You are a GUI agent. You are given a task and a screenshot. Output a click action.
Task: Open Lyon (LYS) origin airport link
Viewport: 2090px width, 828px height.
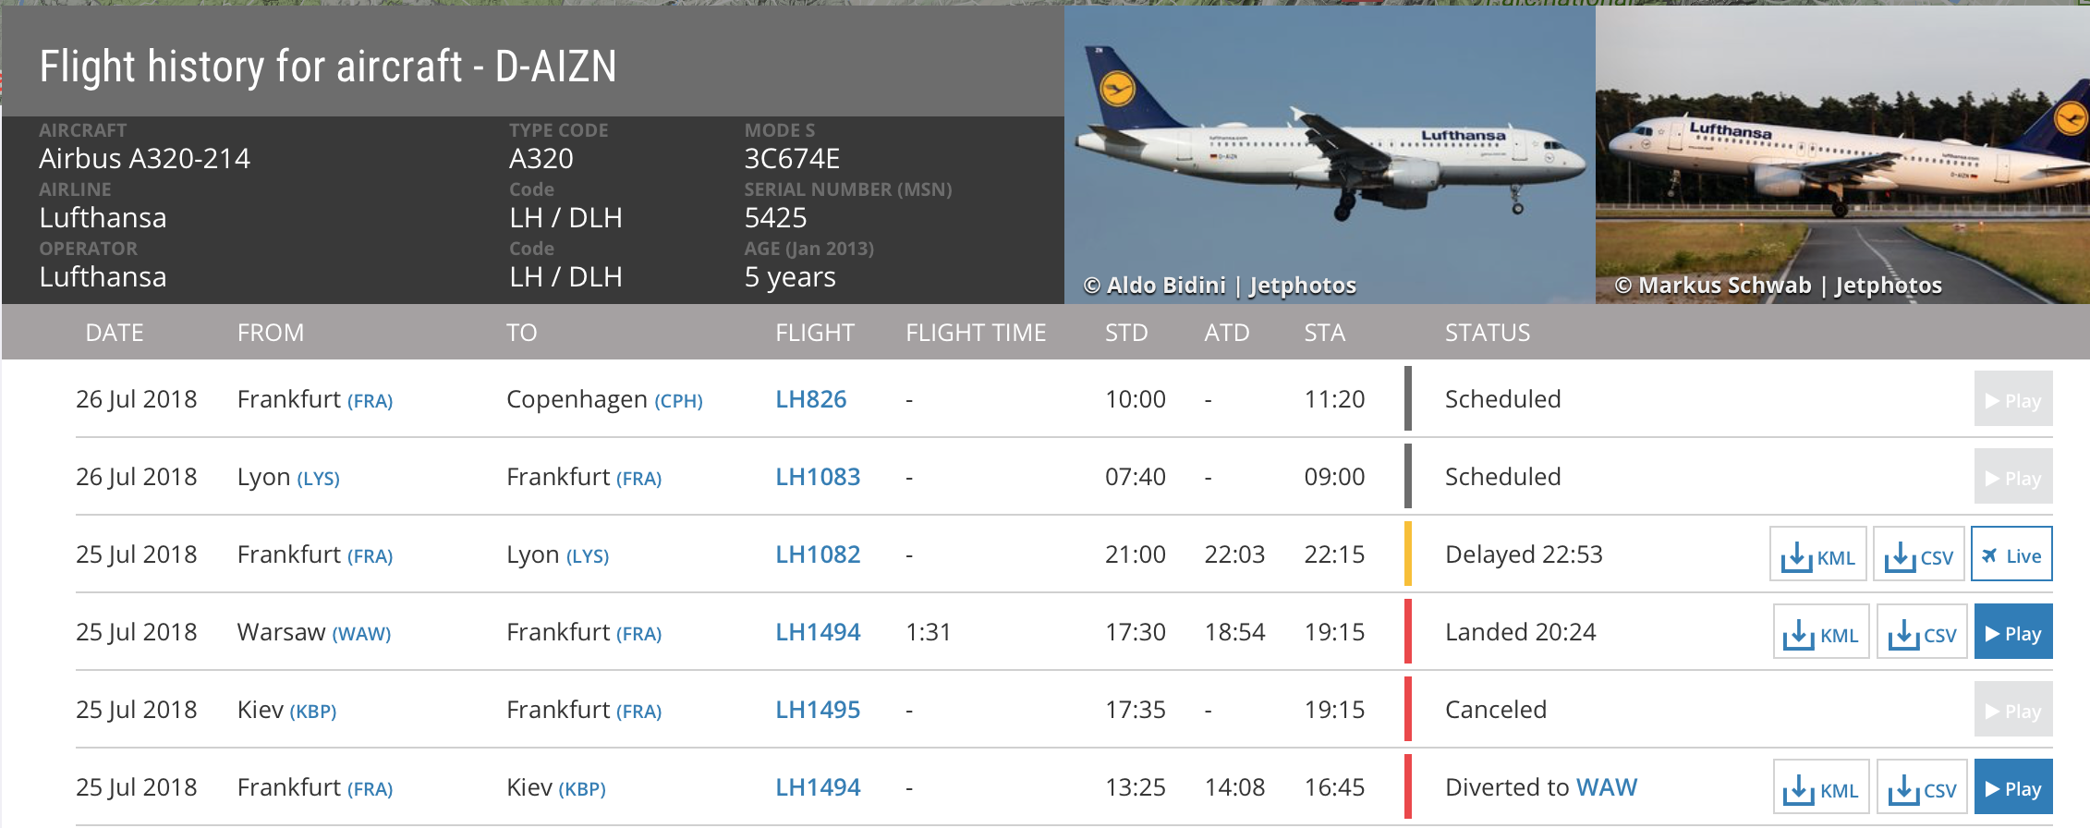click(318, 479)
